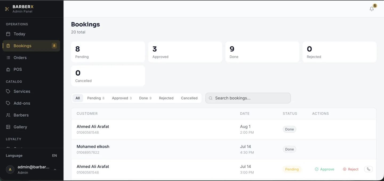Open Today in sidebar
This screenshot has width=384, height=181.
31,34
